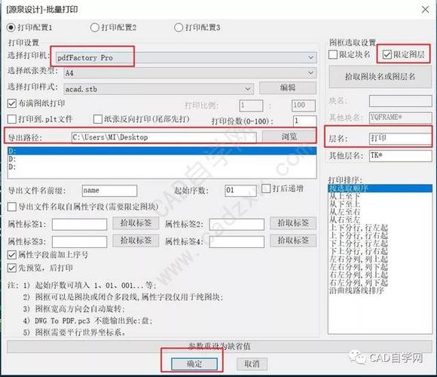Image resolution: width=437 pixels, height=377 pixels.
Task: Close the 批量打印 dialog window
Action: (425, 10)
